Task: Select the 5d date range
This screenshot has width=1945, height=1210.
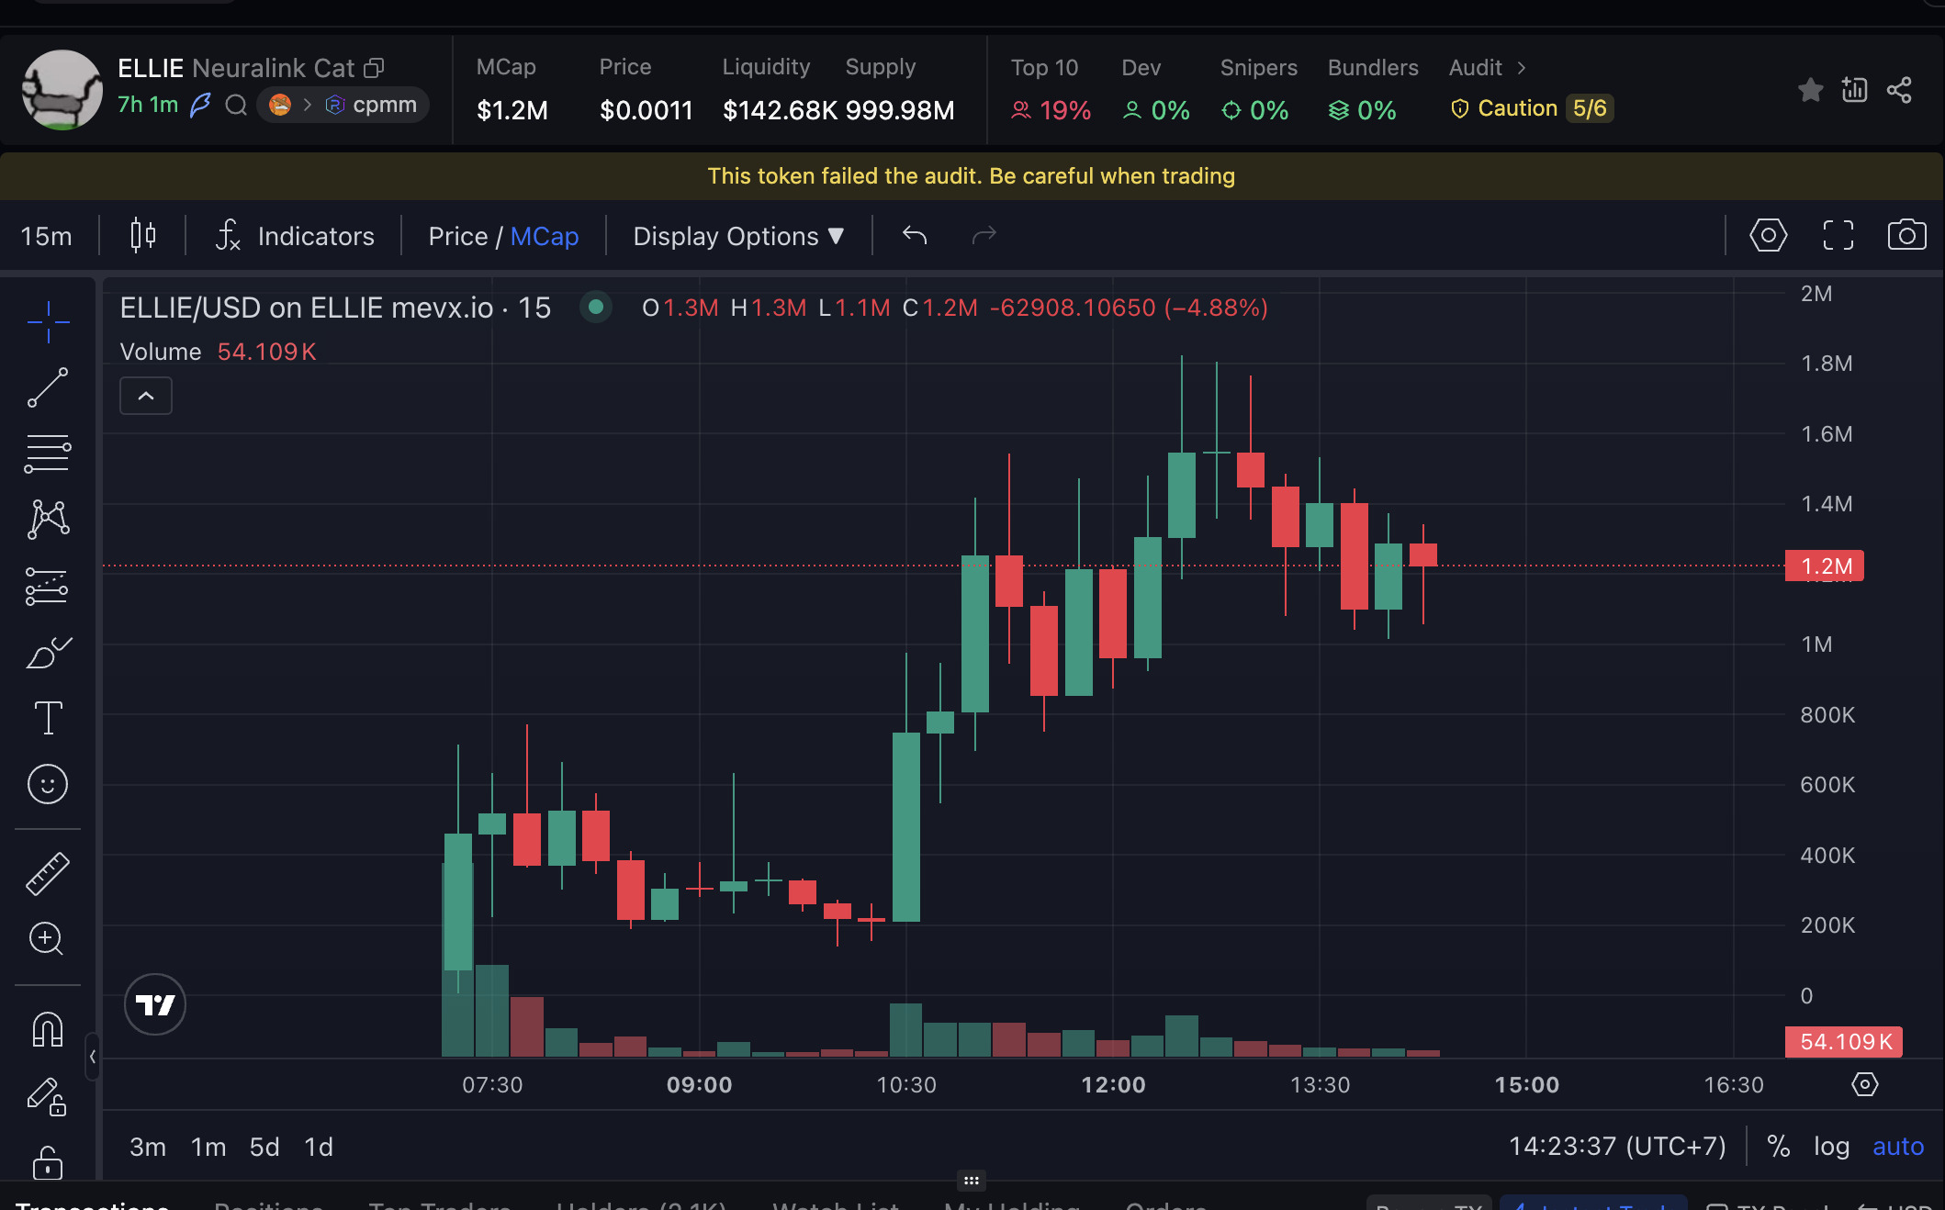Action: pos(264,1147)
